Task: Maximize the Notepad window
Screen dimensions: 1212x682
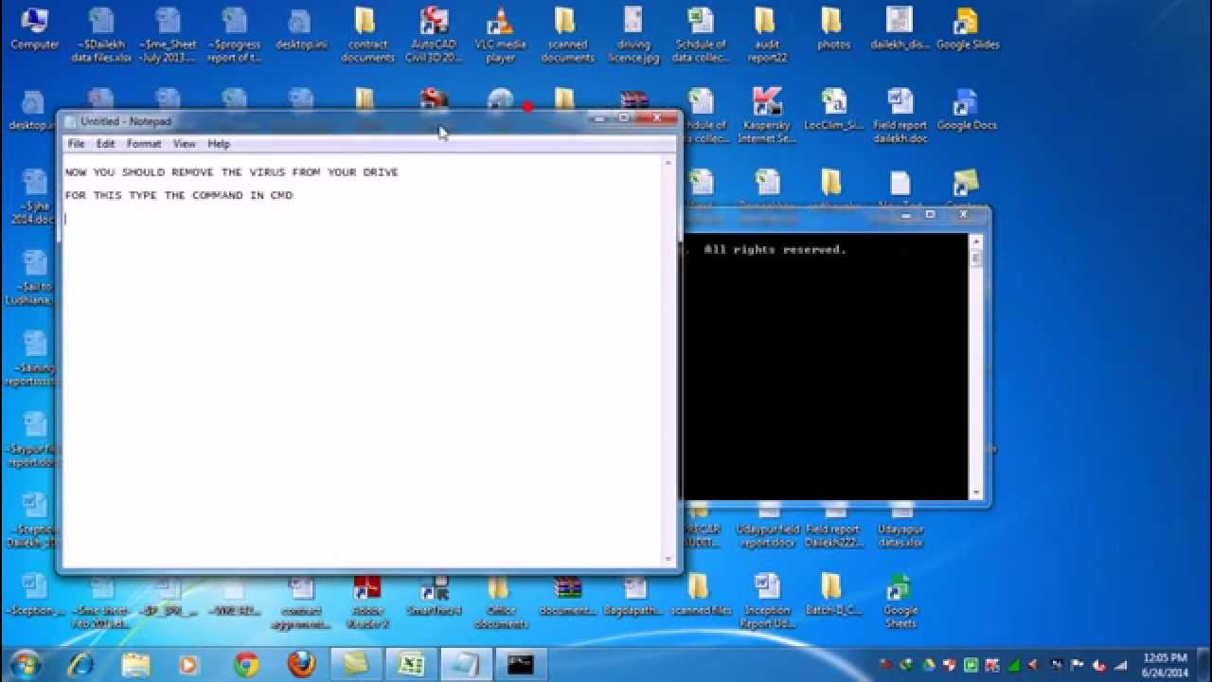Action: (624, 117)
